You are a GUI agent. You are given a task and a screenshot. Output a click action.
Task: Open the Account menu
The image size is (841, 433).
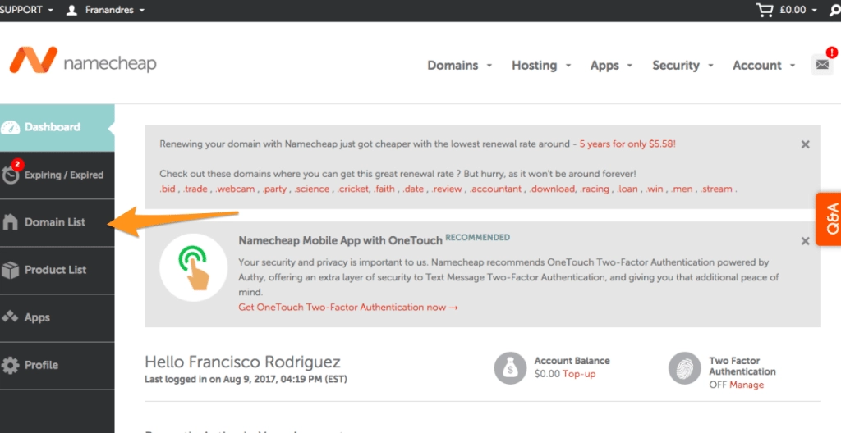[764, 66]
